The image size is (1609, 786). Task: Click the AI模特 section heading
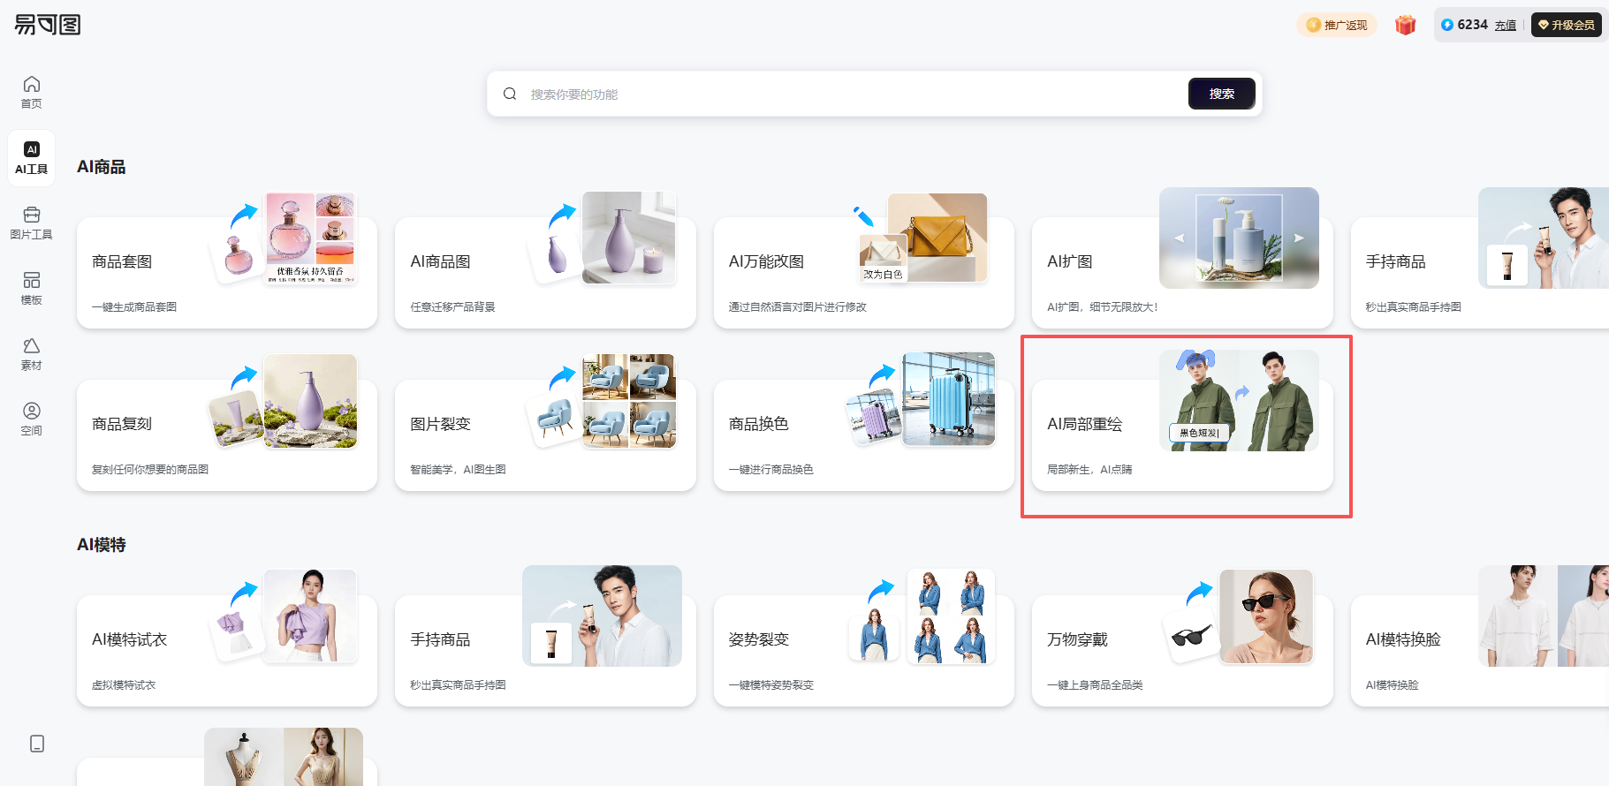[102, 545]
